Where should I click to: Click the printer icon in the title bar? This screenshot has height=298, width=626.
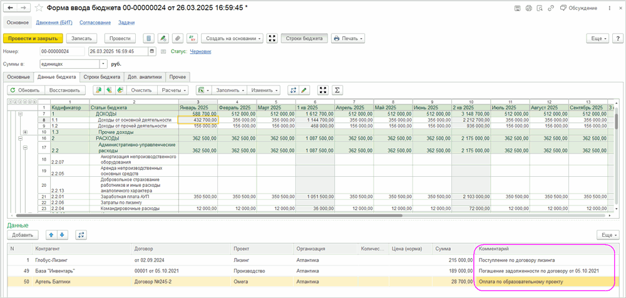(528, 8)
